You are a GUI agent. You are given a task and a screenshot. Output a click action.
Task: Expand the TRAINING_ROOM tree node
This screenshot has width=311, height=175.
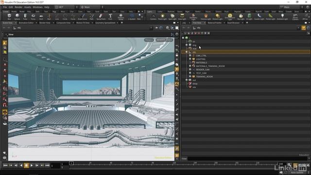pyautogui.click(x=190, y=76)
